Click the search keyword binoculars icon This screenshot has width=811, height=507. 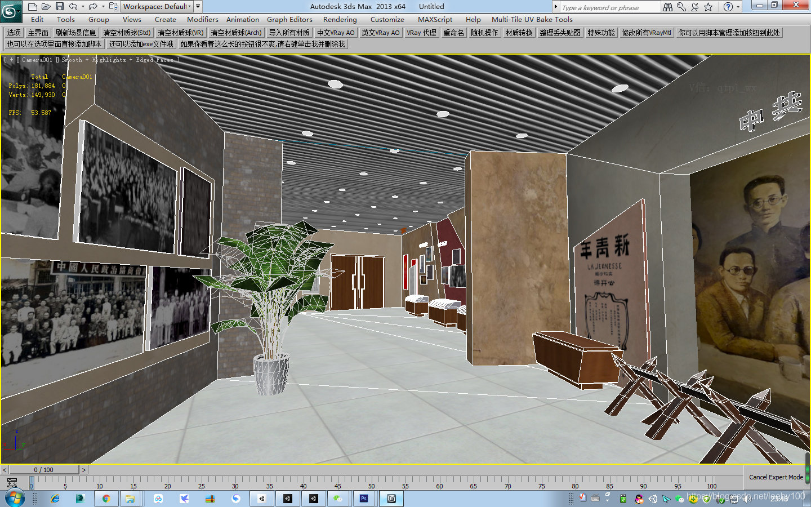coord(667,7)
